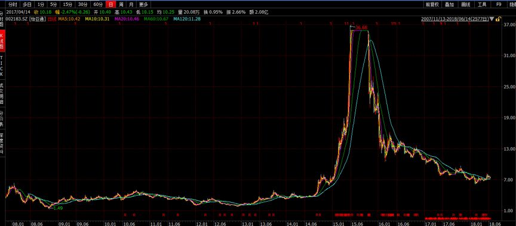Select the 周 weekly period
Viewport: 516px width, 226px height.
[x=121, y=4]
